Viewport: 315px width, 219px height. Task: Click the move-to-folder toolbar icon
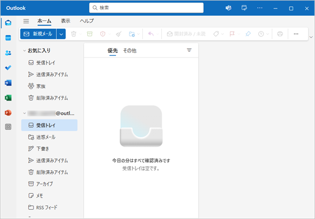132,34
